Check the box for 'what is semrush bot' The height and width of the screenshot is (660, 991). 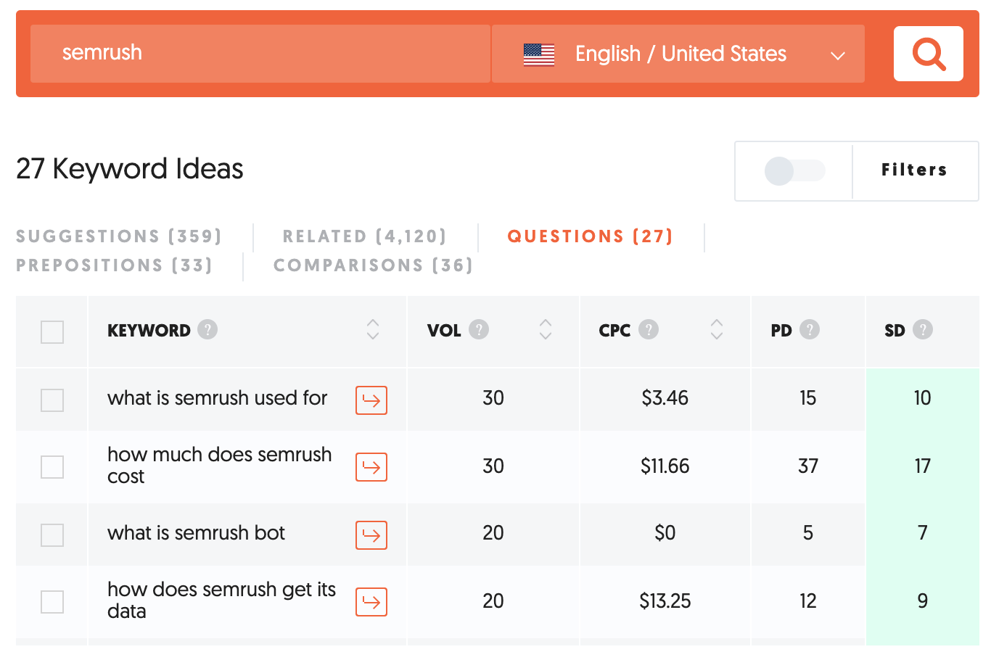click(52, 535)
